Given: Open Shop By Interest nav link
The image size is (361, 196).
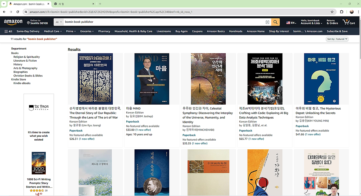Looking at the screenshot, I should pyautogui.click(x=279, y=31).
